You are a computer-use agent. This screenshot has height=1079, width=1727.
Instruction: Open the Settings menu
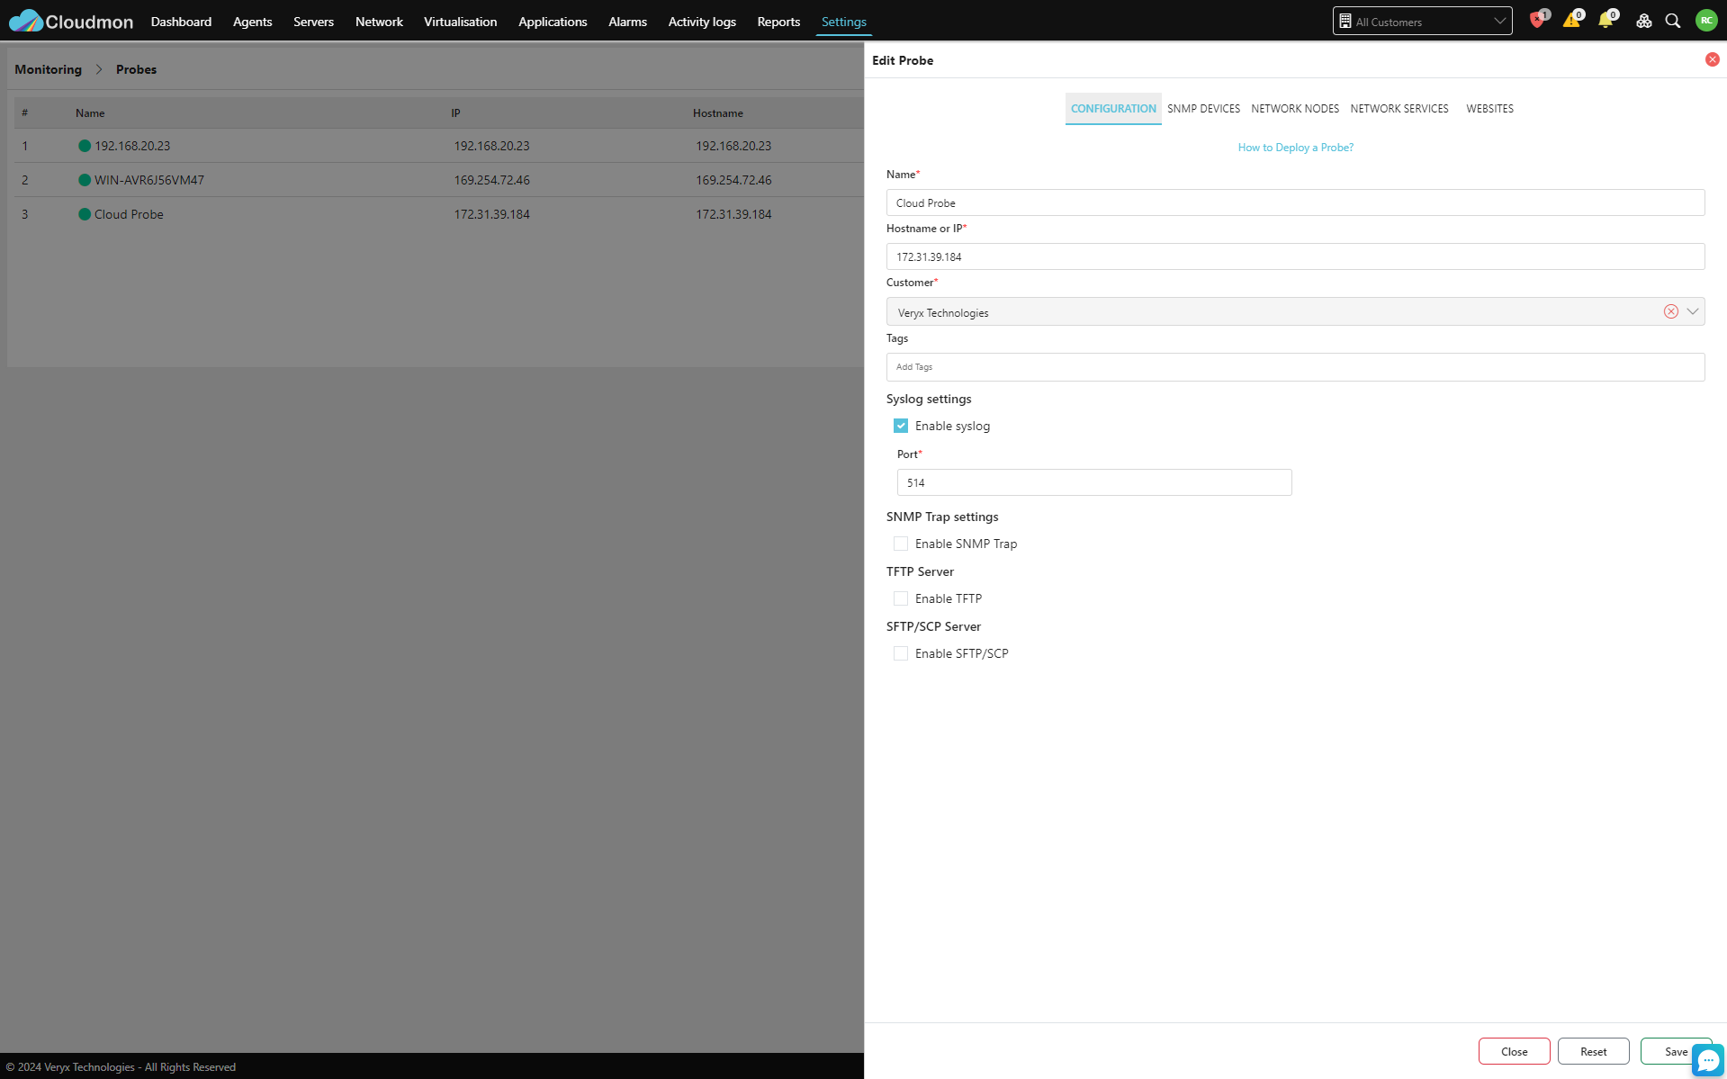tap(843, 22)
